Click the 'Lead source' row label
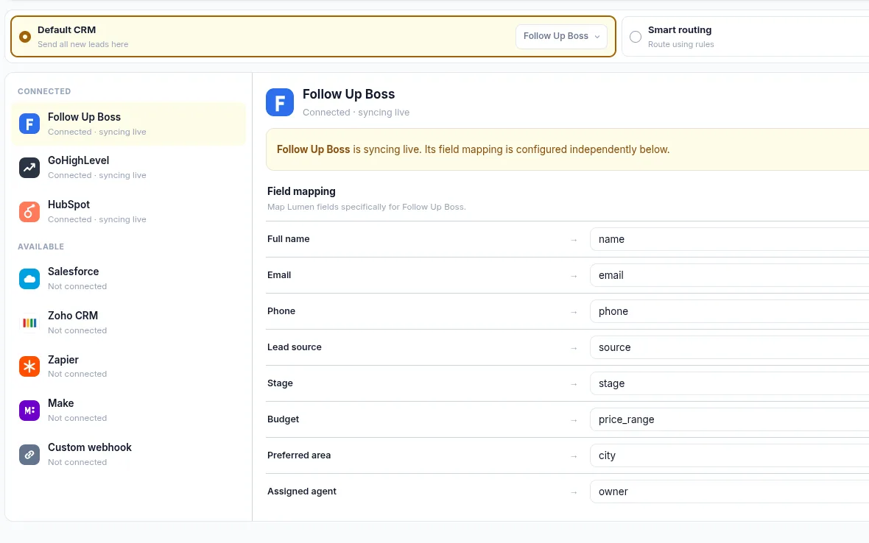 tap(295, 347)
